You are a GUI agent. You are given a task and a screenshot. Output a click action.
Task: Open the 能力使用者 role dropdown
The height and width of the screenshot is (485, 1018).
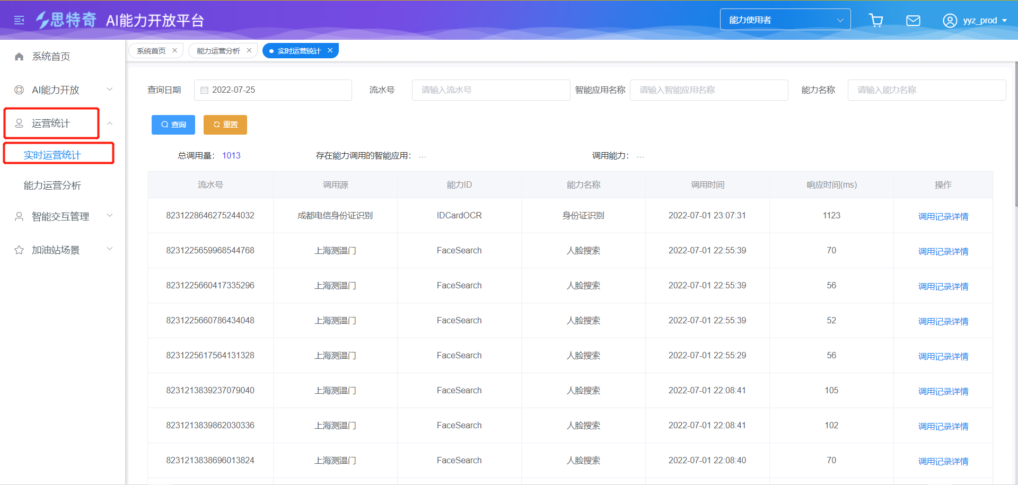785,20
